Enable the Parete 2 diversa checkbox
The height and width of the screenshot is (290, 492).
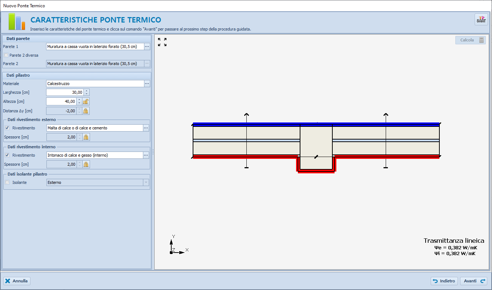pyautogui.click(x=6, y=55)
